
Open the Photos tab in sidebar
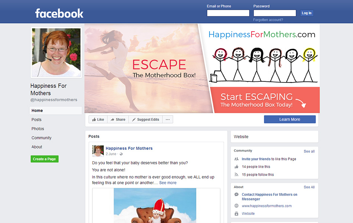click(x=38, y=129)
